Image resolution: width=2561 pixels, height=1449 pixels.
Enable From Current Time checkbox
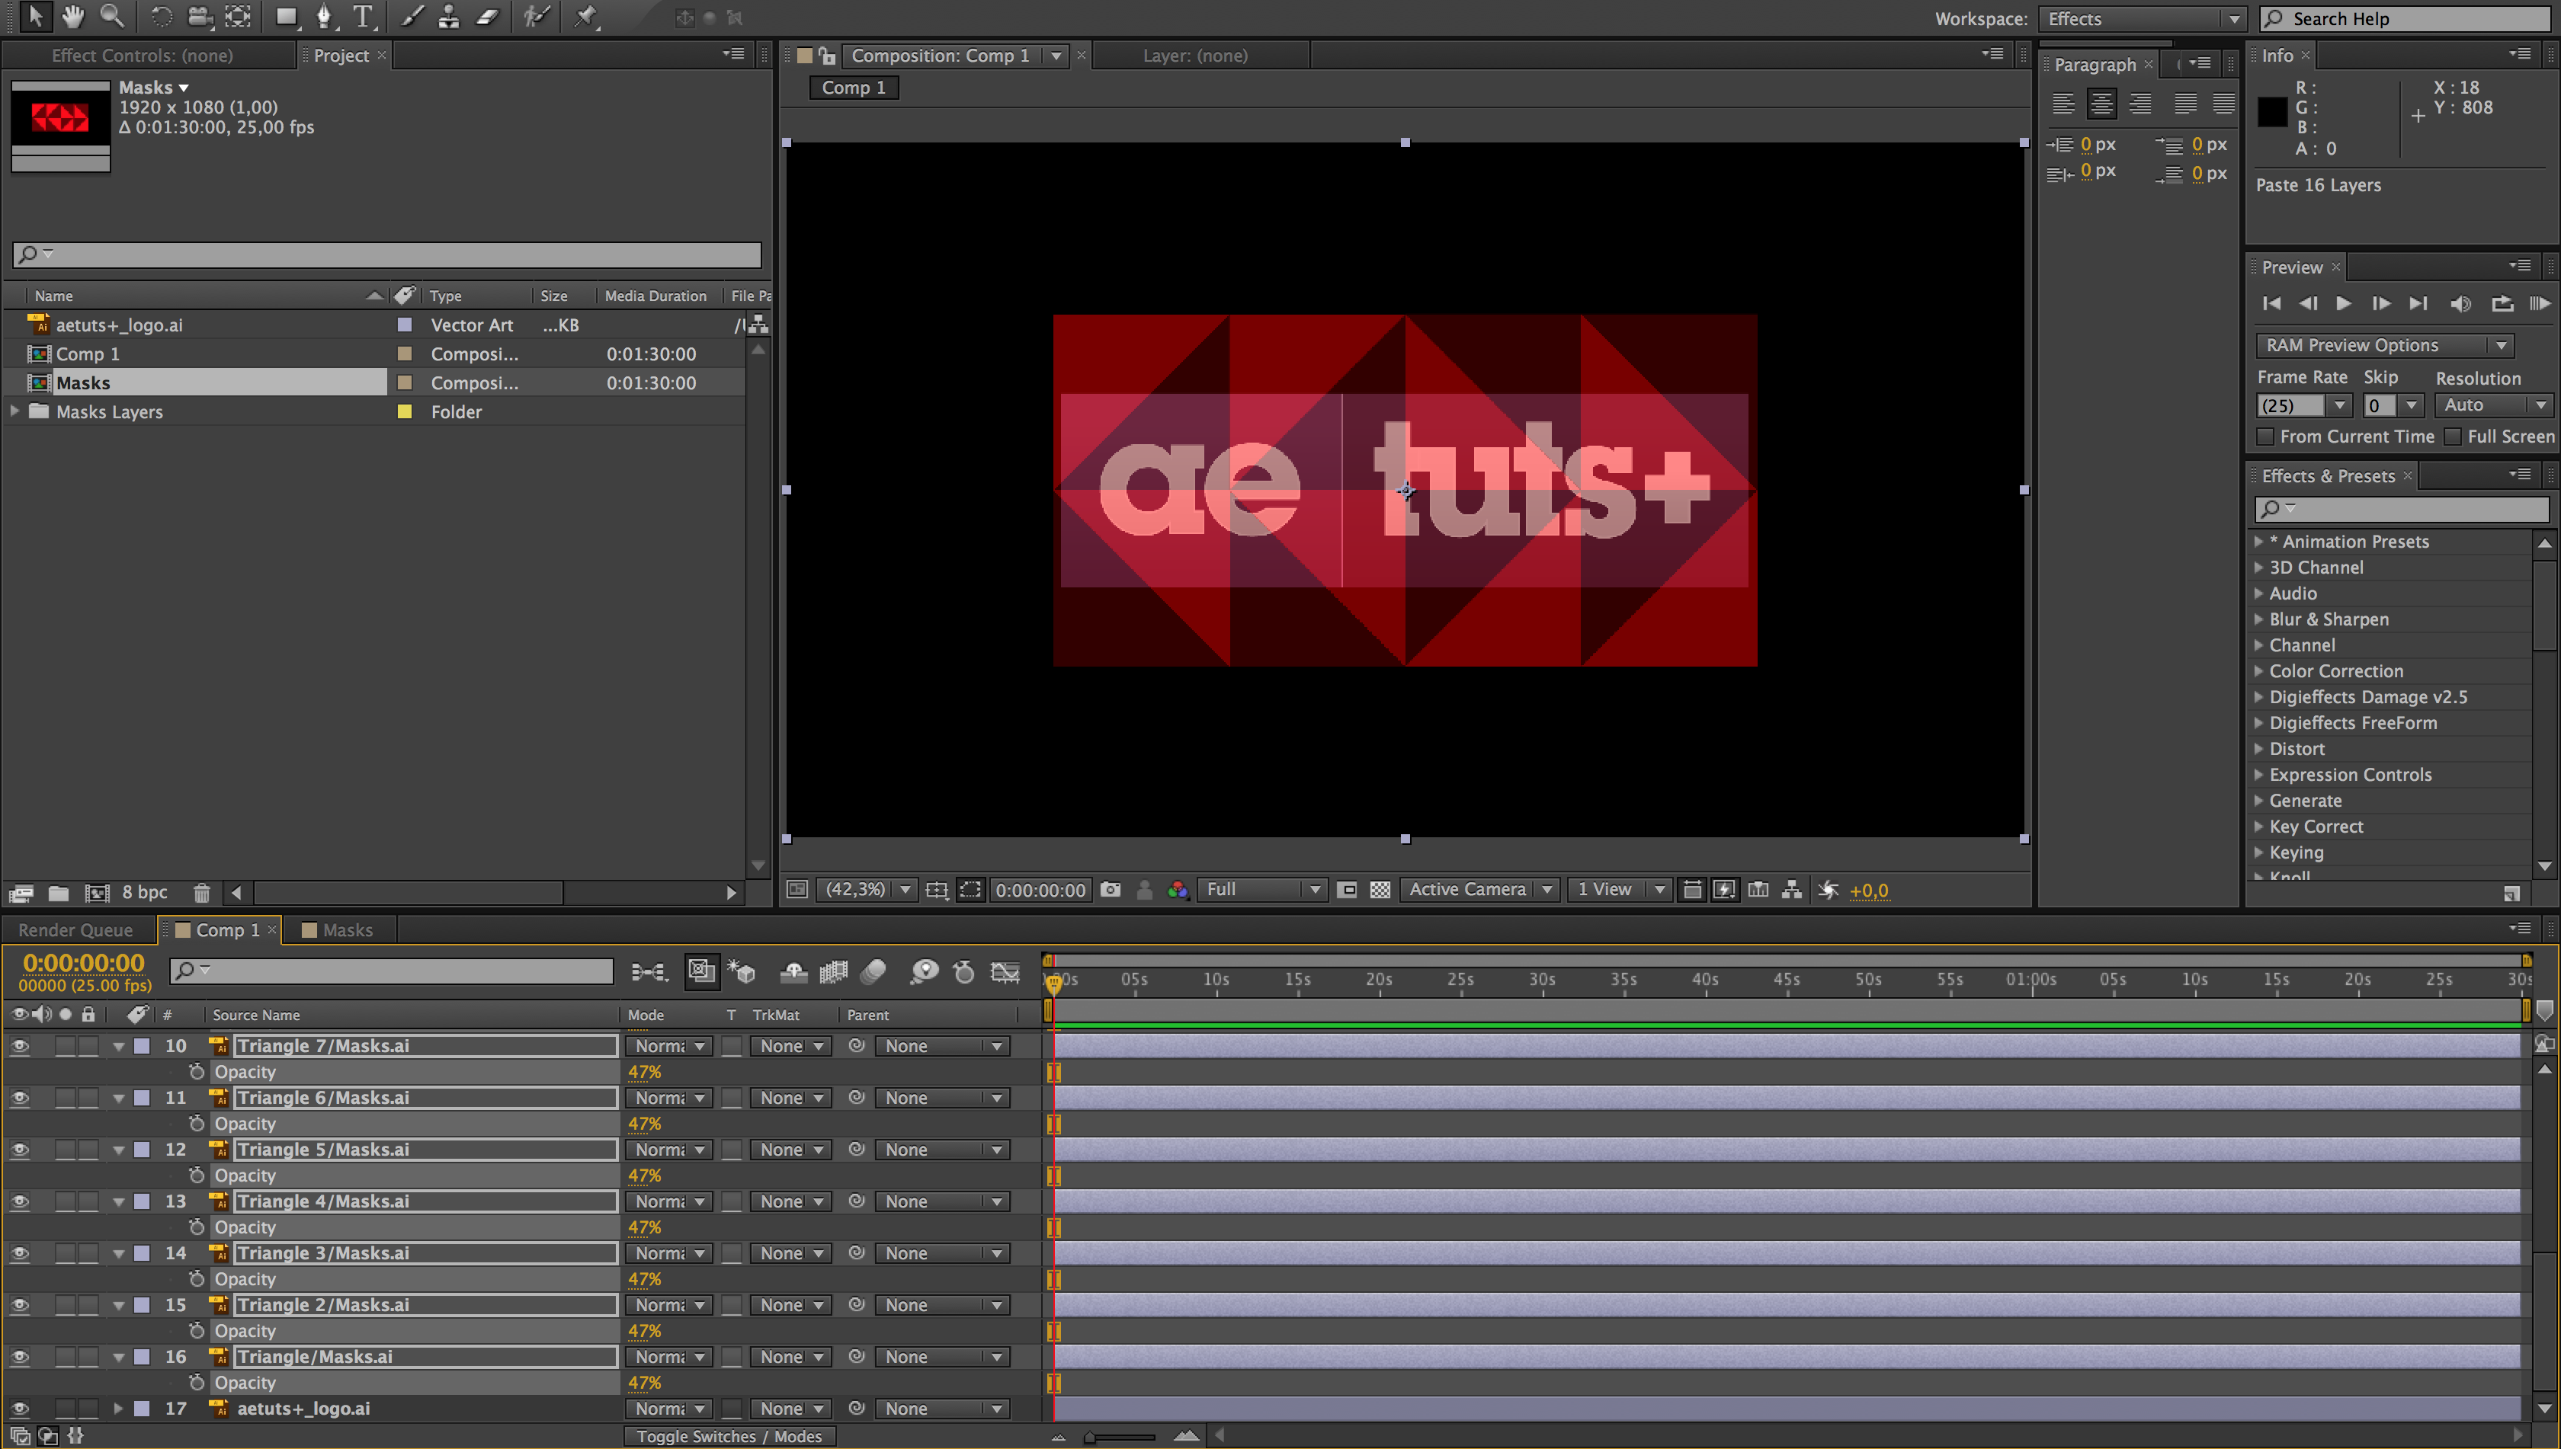pos(2266,436)
